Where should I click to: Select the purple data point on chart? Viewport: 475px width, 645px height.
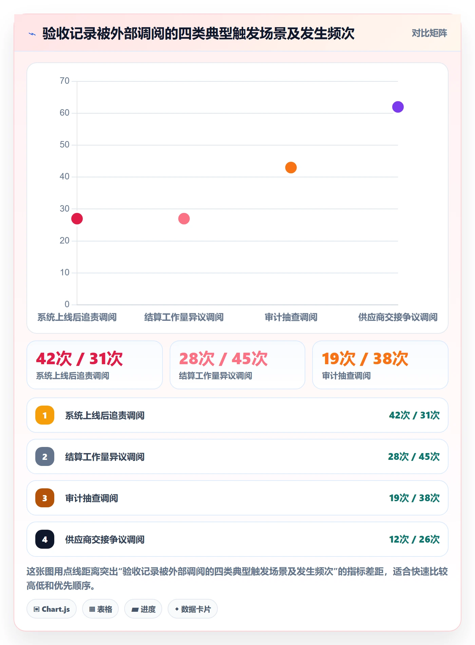(x=398, y=107)
